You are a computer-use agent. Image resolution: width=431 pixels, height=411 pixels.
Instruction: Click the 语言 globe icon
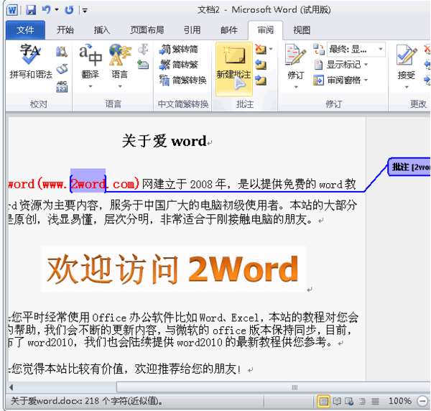[120, 55]
